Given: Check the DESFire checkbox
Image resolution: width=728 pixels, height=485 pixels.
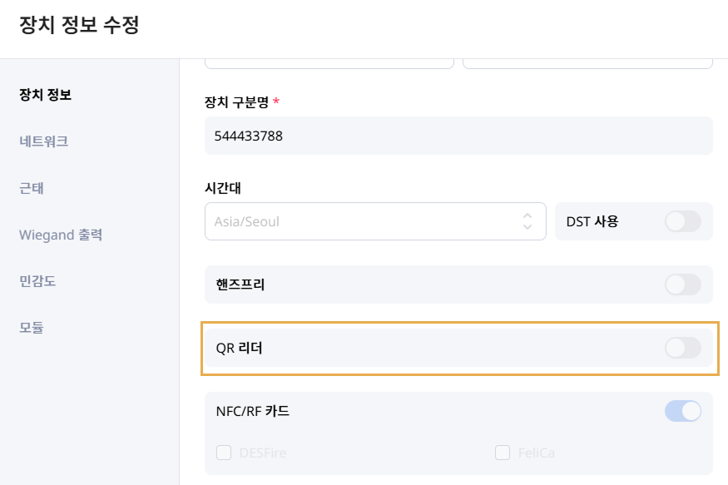Looking at the screenshot, I should 224,453.
